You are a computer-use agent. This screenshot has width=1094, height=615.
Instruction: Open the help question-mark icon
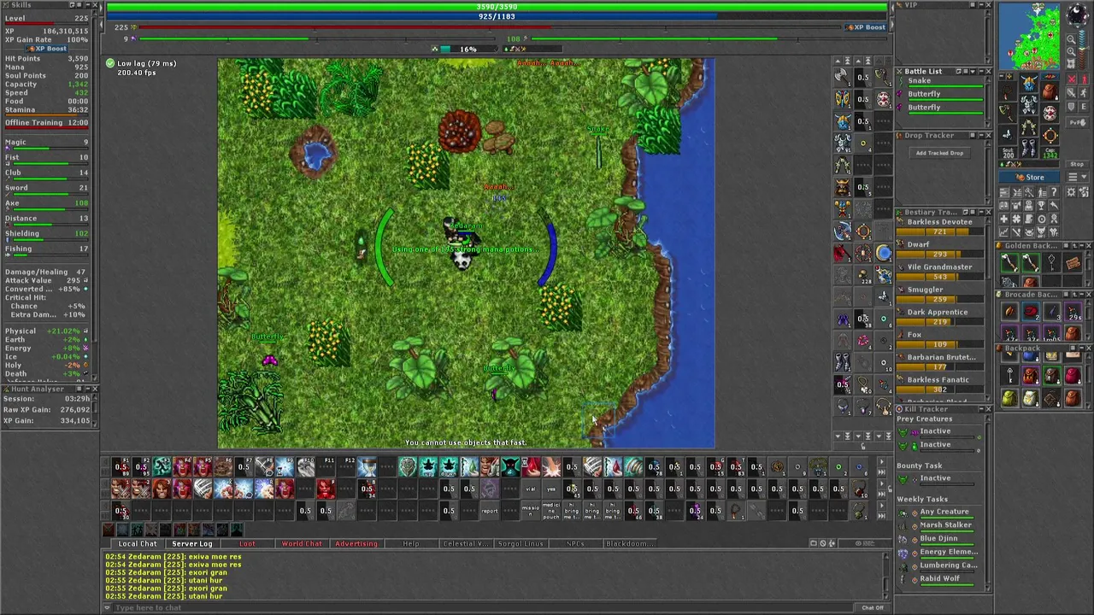point(1054,192)
